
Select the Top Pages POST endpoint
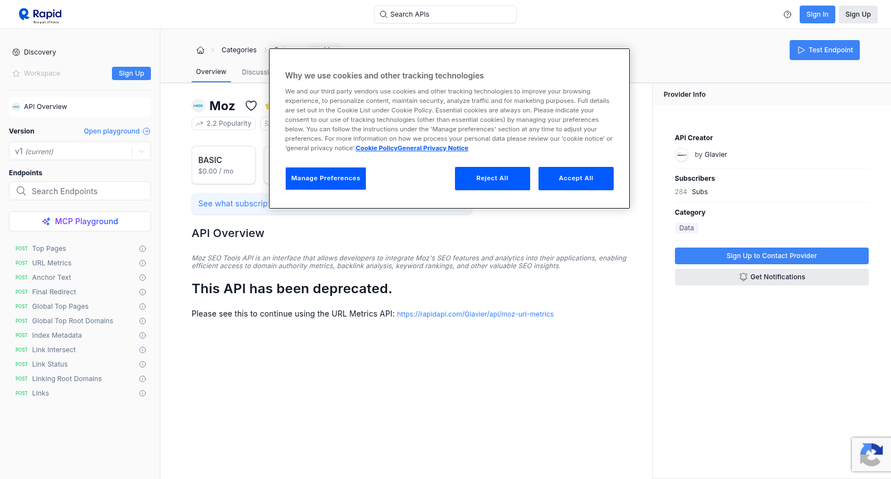click(49, 249)
